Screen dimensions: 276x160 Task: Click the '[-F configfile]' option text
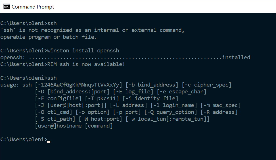[x=58, y=99]
